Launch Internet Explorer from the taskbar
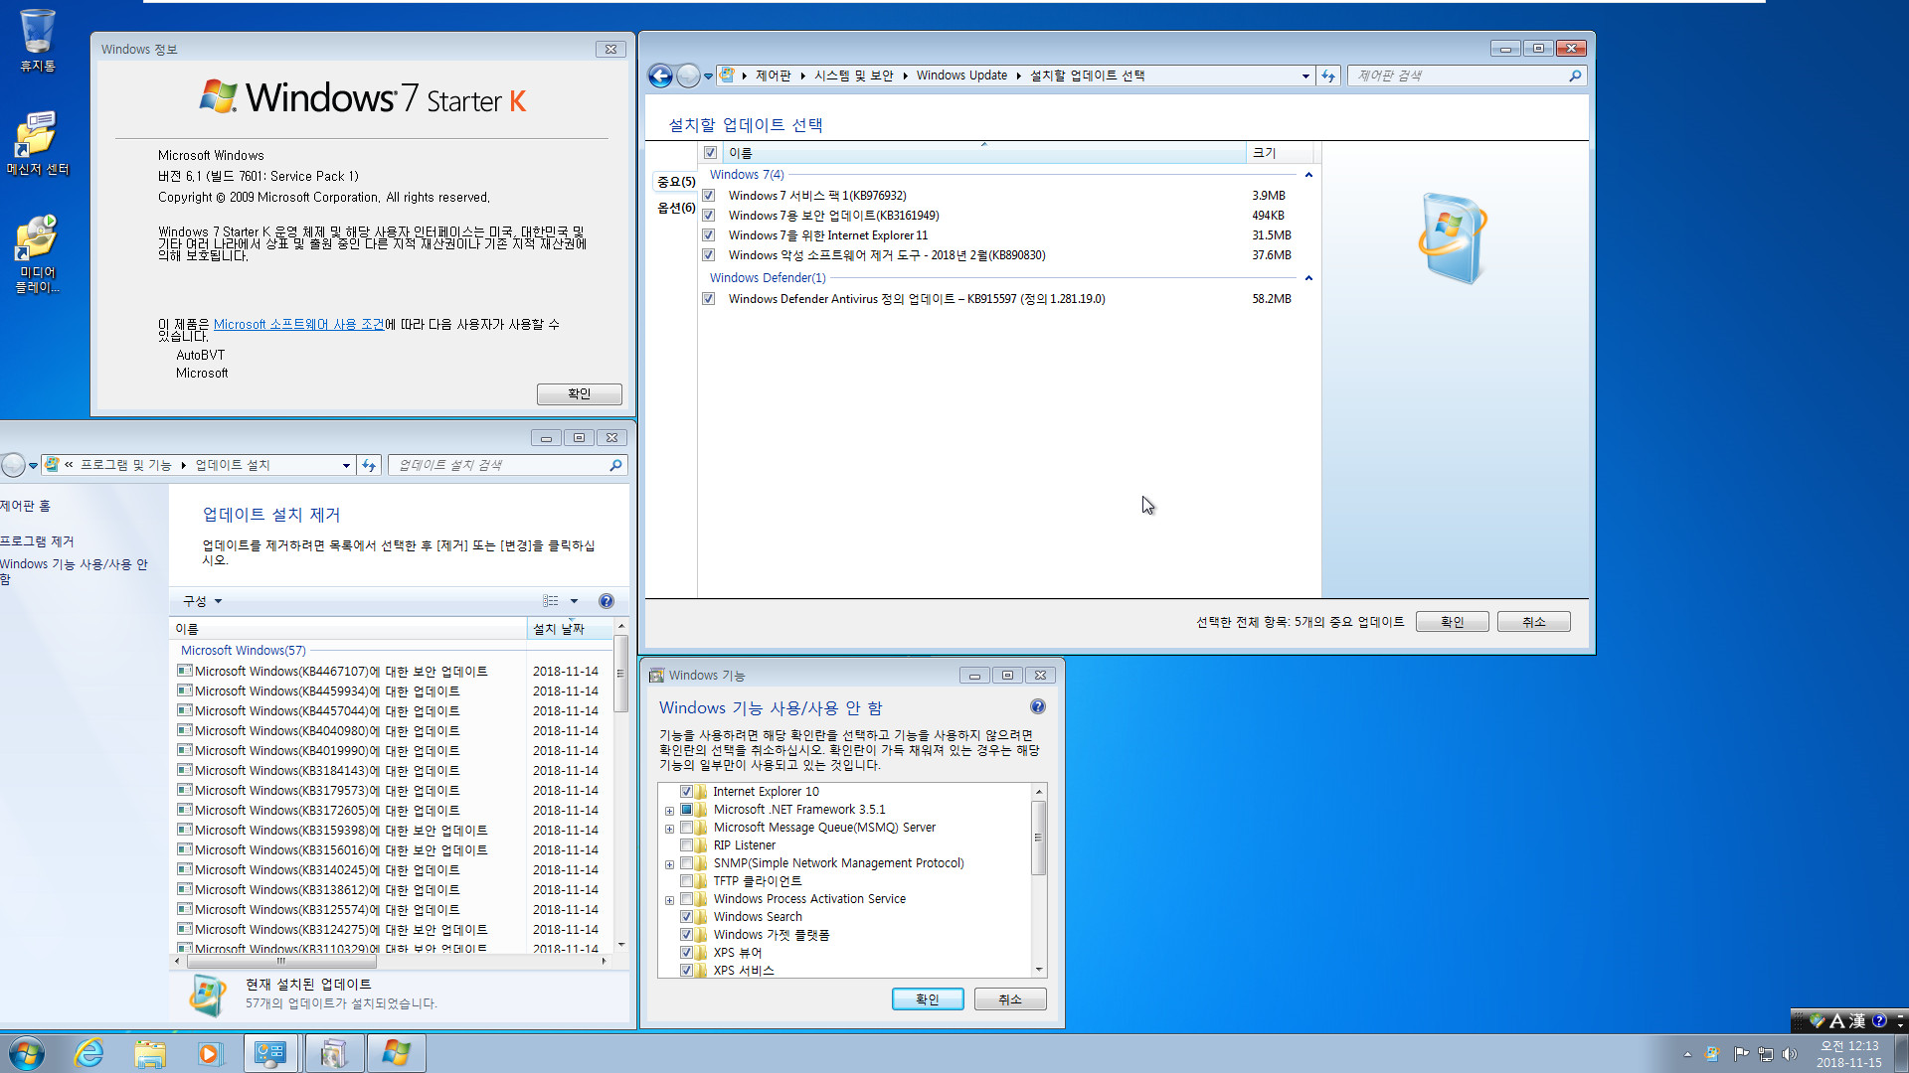Image resolution: width=1909 pixels, height=1073 pixels. (89, 1053)
